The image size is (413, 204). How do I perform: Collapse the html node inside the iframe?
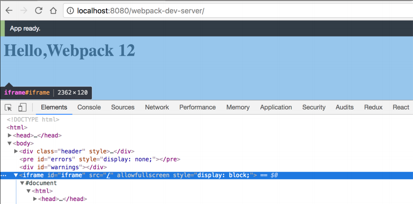click(x=29, y=191)
